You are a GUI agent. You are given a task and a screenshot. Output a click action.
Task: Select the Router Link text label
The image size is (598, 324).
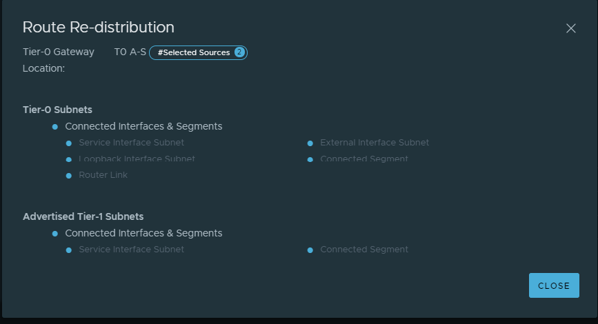pyautogui.click(x=103, y=175)
